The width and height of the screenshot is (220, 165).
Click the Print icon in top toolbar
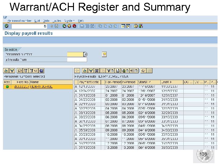(x=82, y=26)
